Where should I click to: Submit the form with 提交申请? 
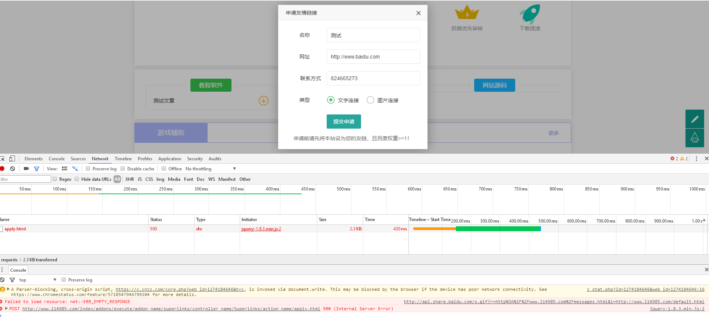click(343, 122)
